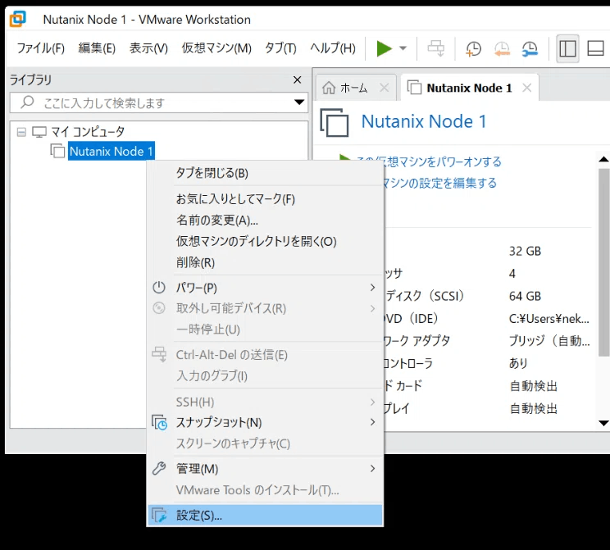The height and width of the screenshot is (550, 610).
Task: Click the snapshot clock icon in context menu
Action: [x=160, y=422]
